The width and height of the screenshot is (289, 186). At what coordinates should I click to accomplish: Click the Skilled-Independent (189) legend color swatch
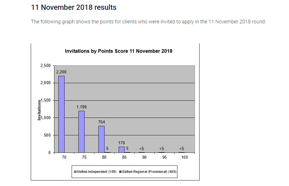[74, 172]
